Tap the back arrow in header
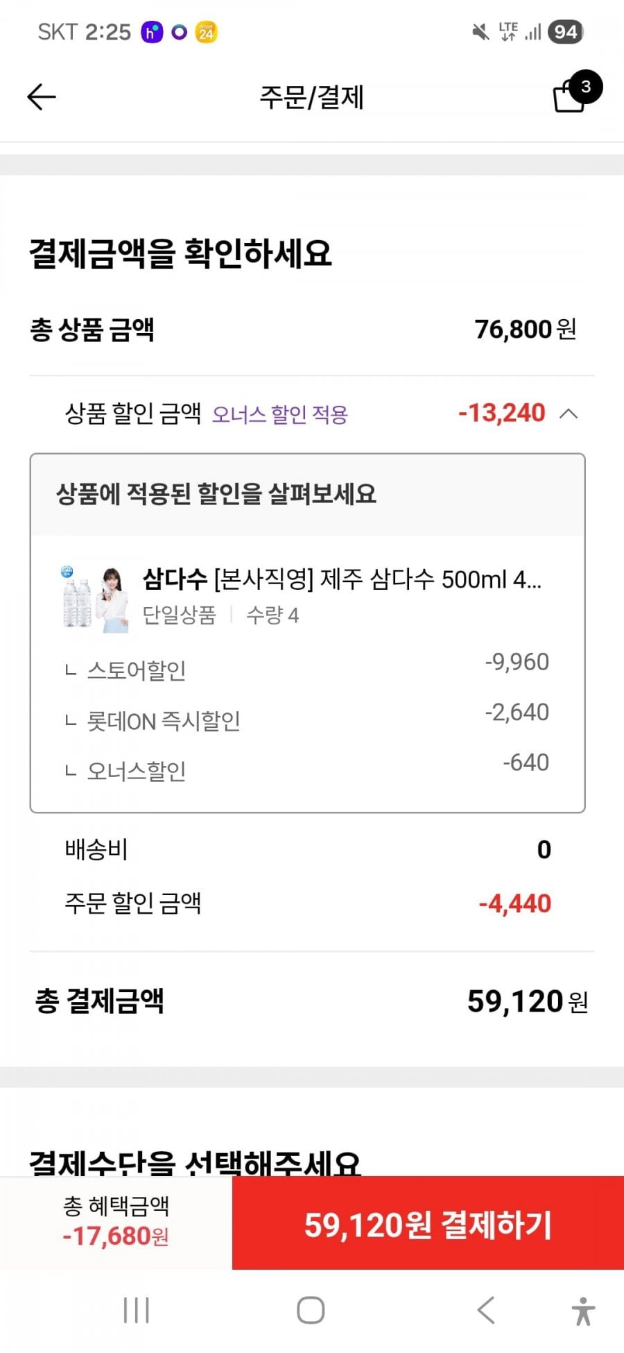 (41, 97)
